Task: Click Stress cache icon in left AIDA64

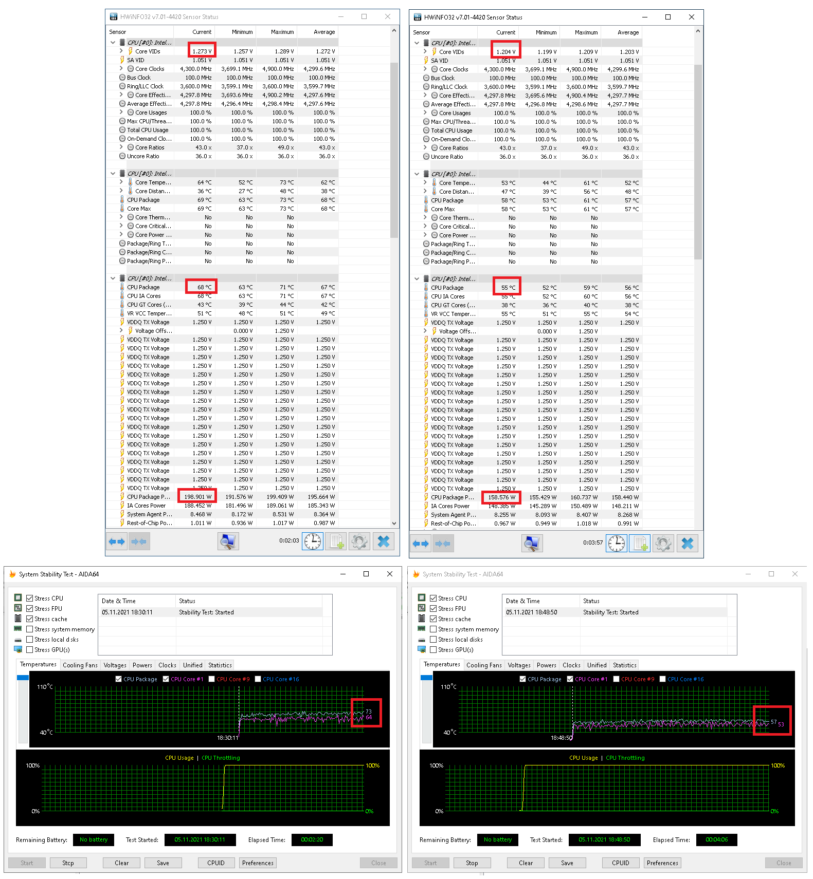Action: click(x=18, y=619)
